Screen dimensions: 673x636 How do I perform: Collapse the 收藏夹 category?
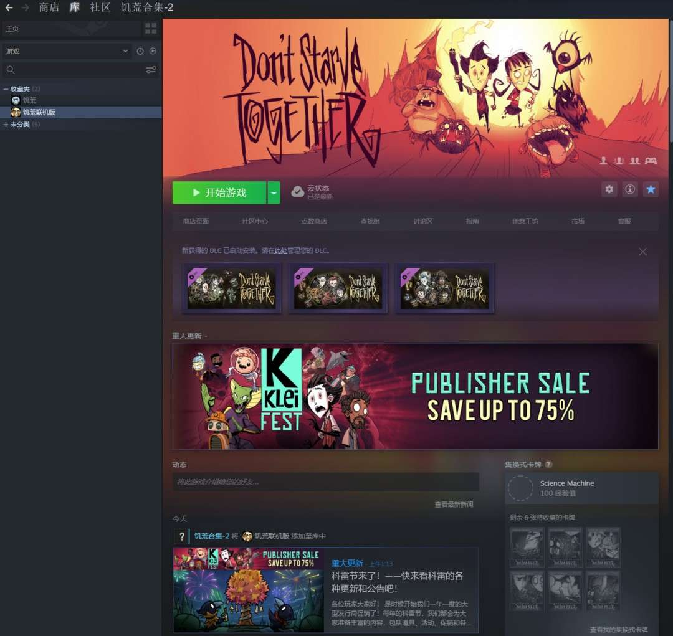(6, 89)
